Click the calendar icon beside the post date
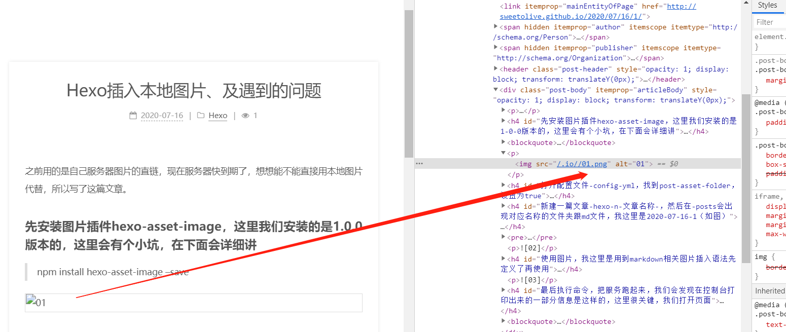Image resolution: width=786 pixels, height=332 pixels. pyautogui.click(x=133, y=116)
